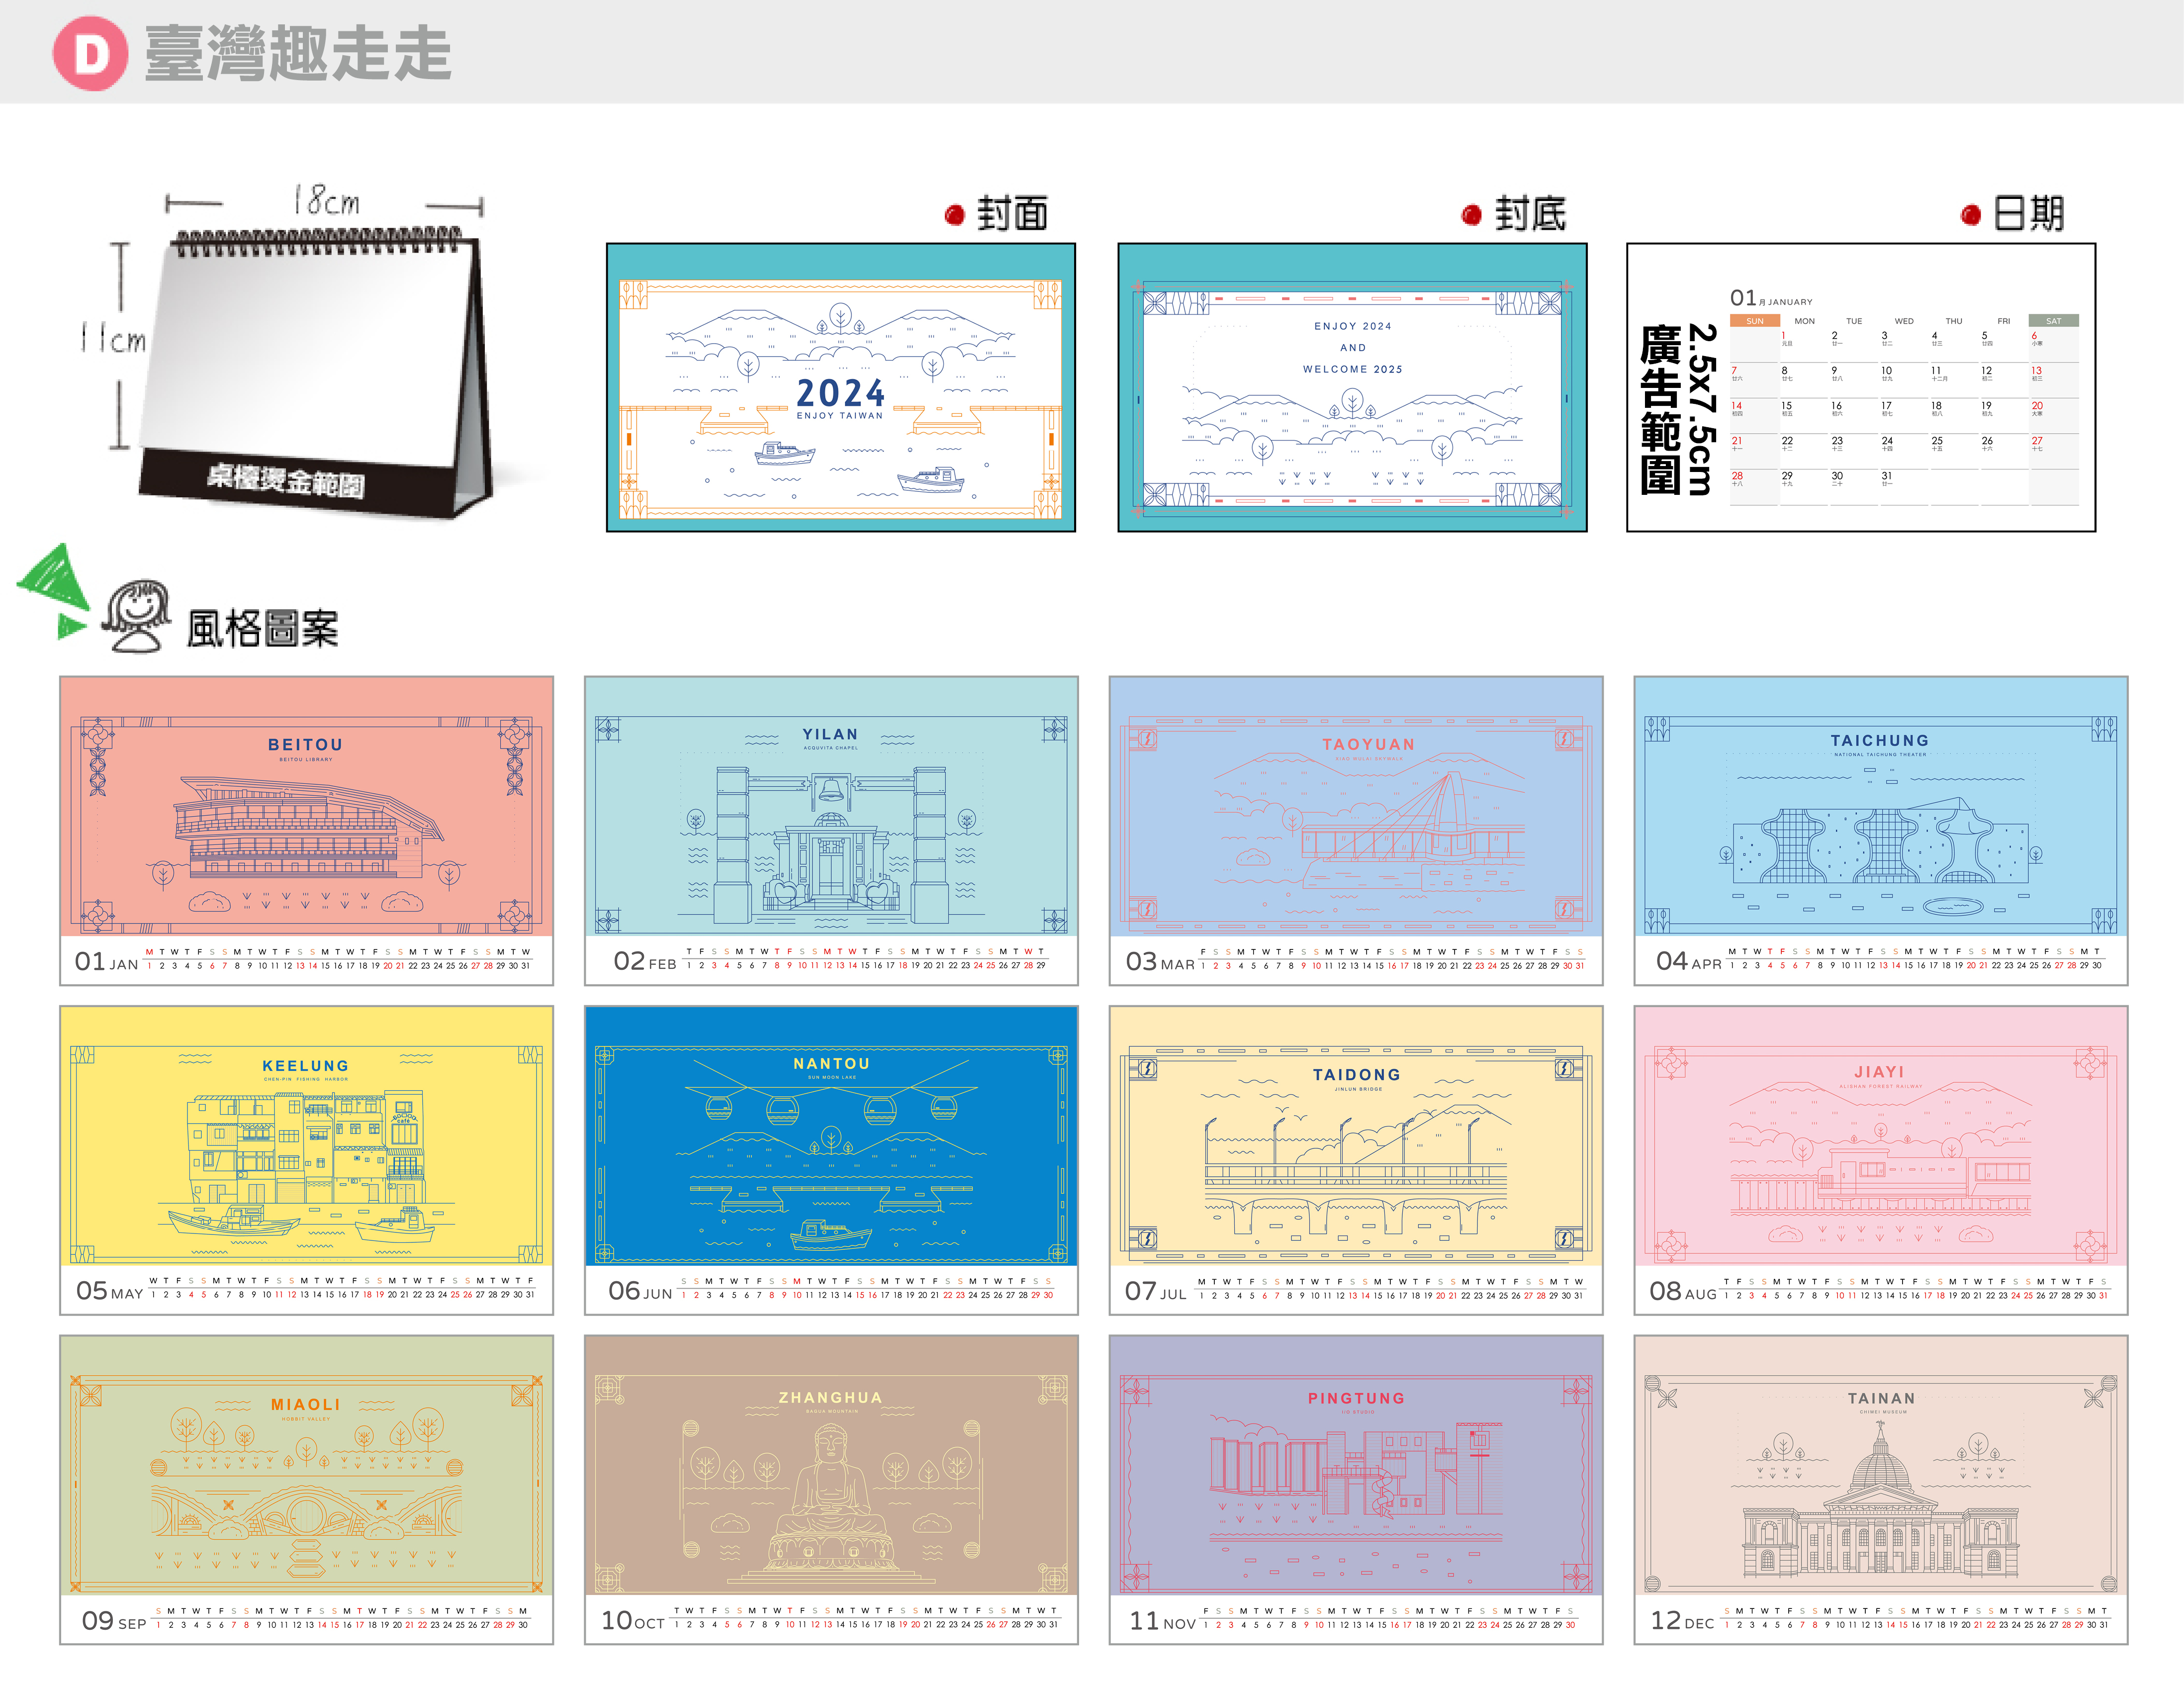Click the 臺灣趣走走 title text
Screen dimensions: 2184x1693
(x=298, y=53)
